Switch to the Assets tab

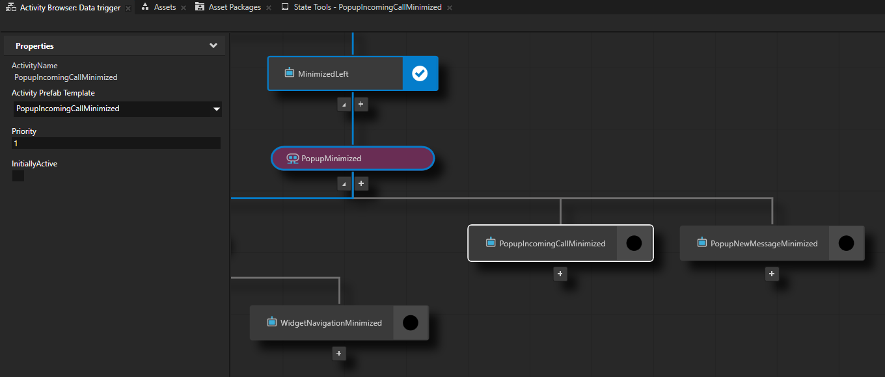[164, 7]
